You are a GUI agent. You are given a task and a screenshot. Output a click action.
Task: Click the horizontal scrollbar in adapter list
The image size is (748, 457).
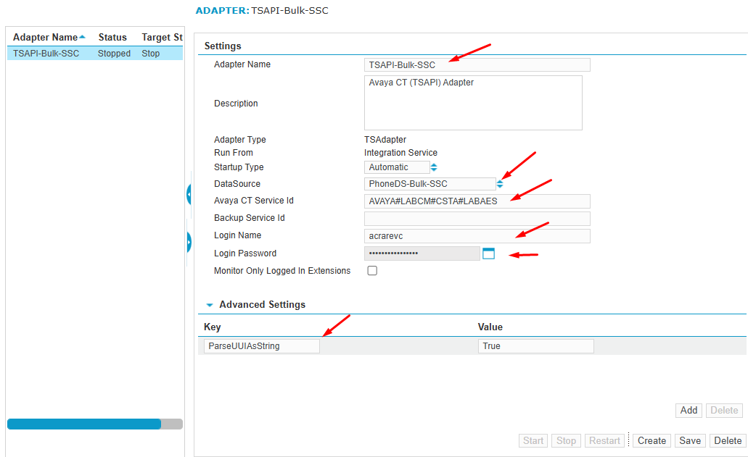coord(83,424)
